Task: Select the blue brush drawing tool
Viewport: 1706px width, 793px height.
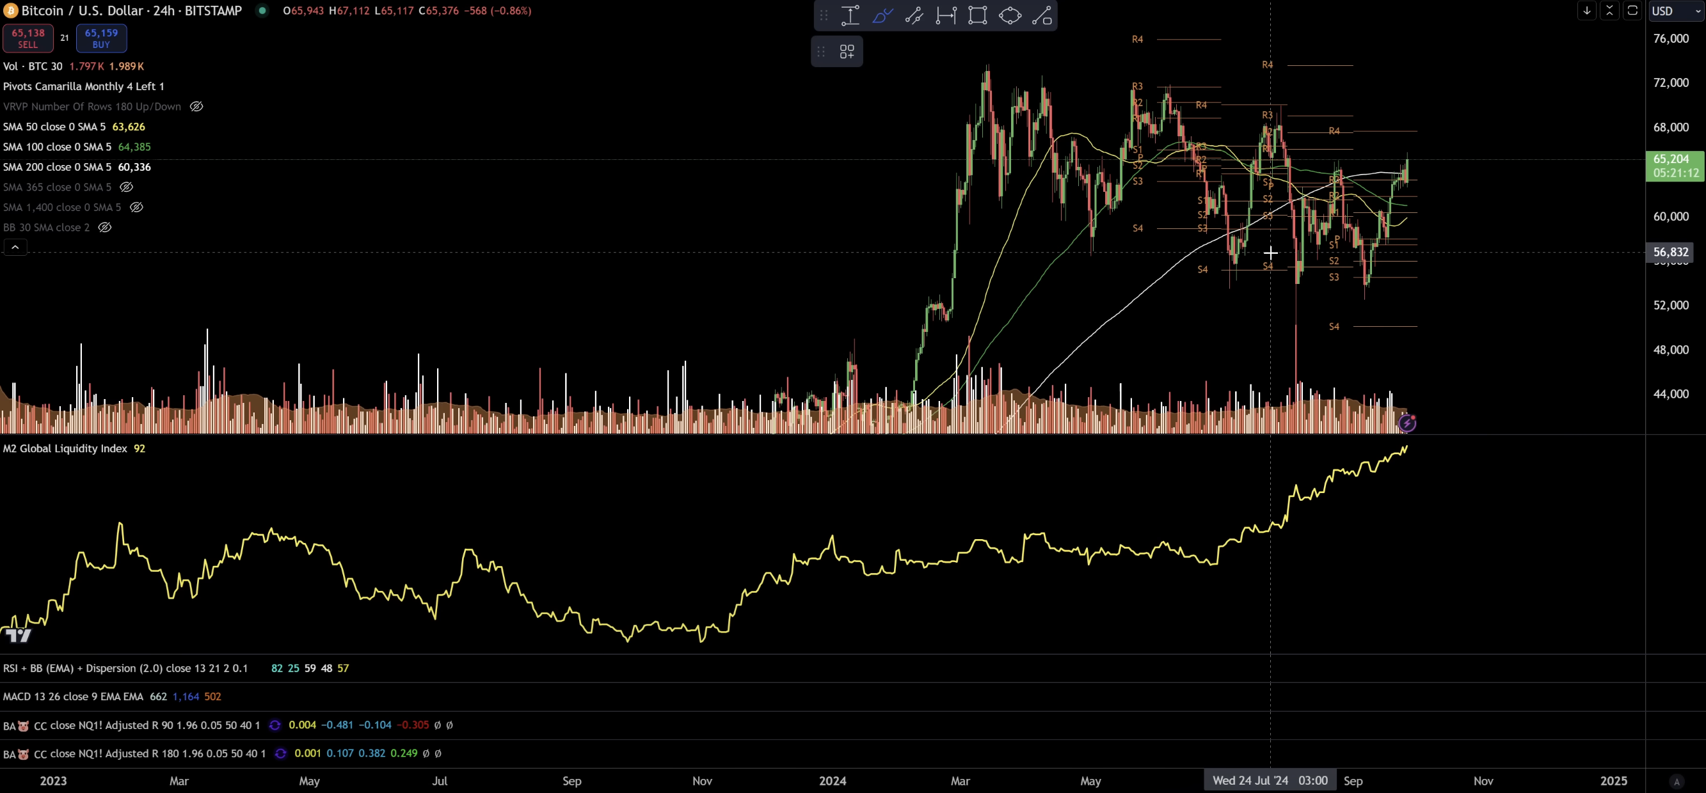Action: pos(882,15)
